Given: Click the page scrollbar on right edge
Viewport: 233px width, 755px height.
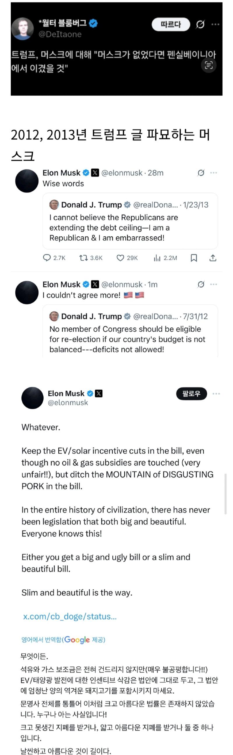Looking at the screenshot, I should point(225,494).
